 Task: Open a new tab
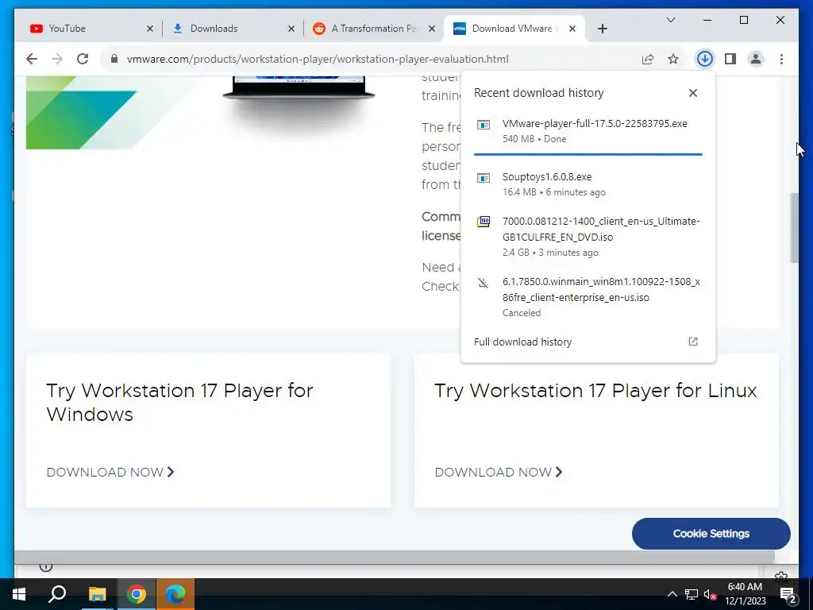[x=602, y=29]
